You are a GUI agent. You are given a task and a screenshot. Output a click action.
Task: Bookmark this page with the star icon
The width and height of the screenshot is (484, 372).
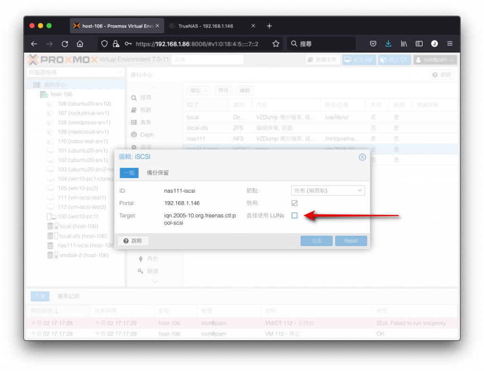[276, 44]
